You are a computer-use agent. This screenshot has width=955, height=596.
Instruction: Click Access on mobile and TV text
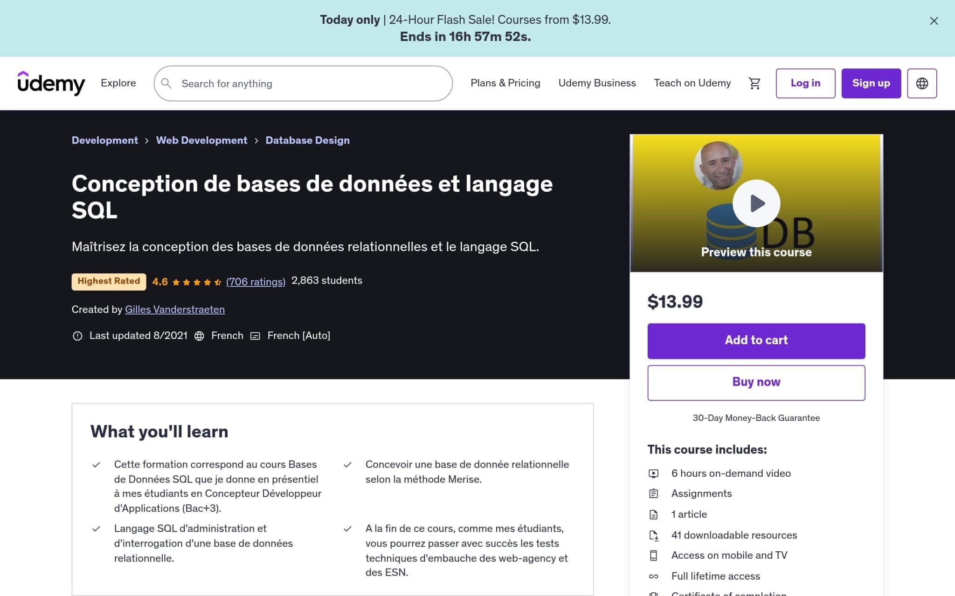pyautogui.click(x=729, y=555)
